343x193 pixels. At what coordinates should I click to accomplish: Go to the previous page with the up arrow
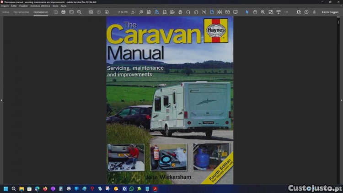tap(99, 12)
